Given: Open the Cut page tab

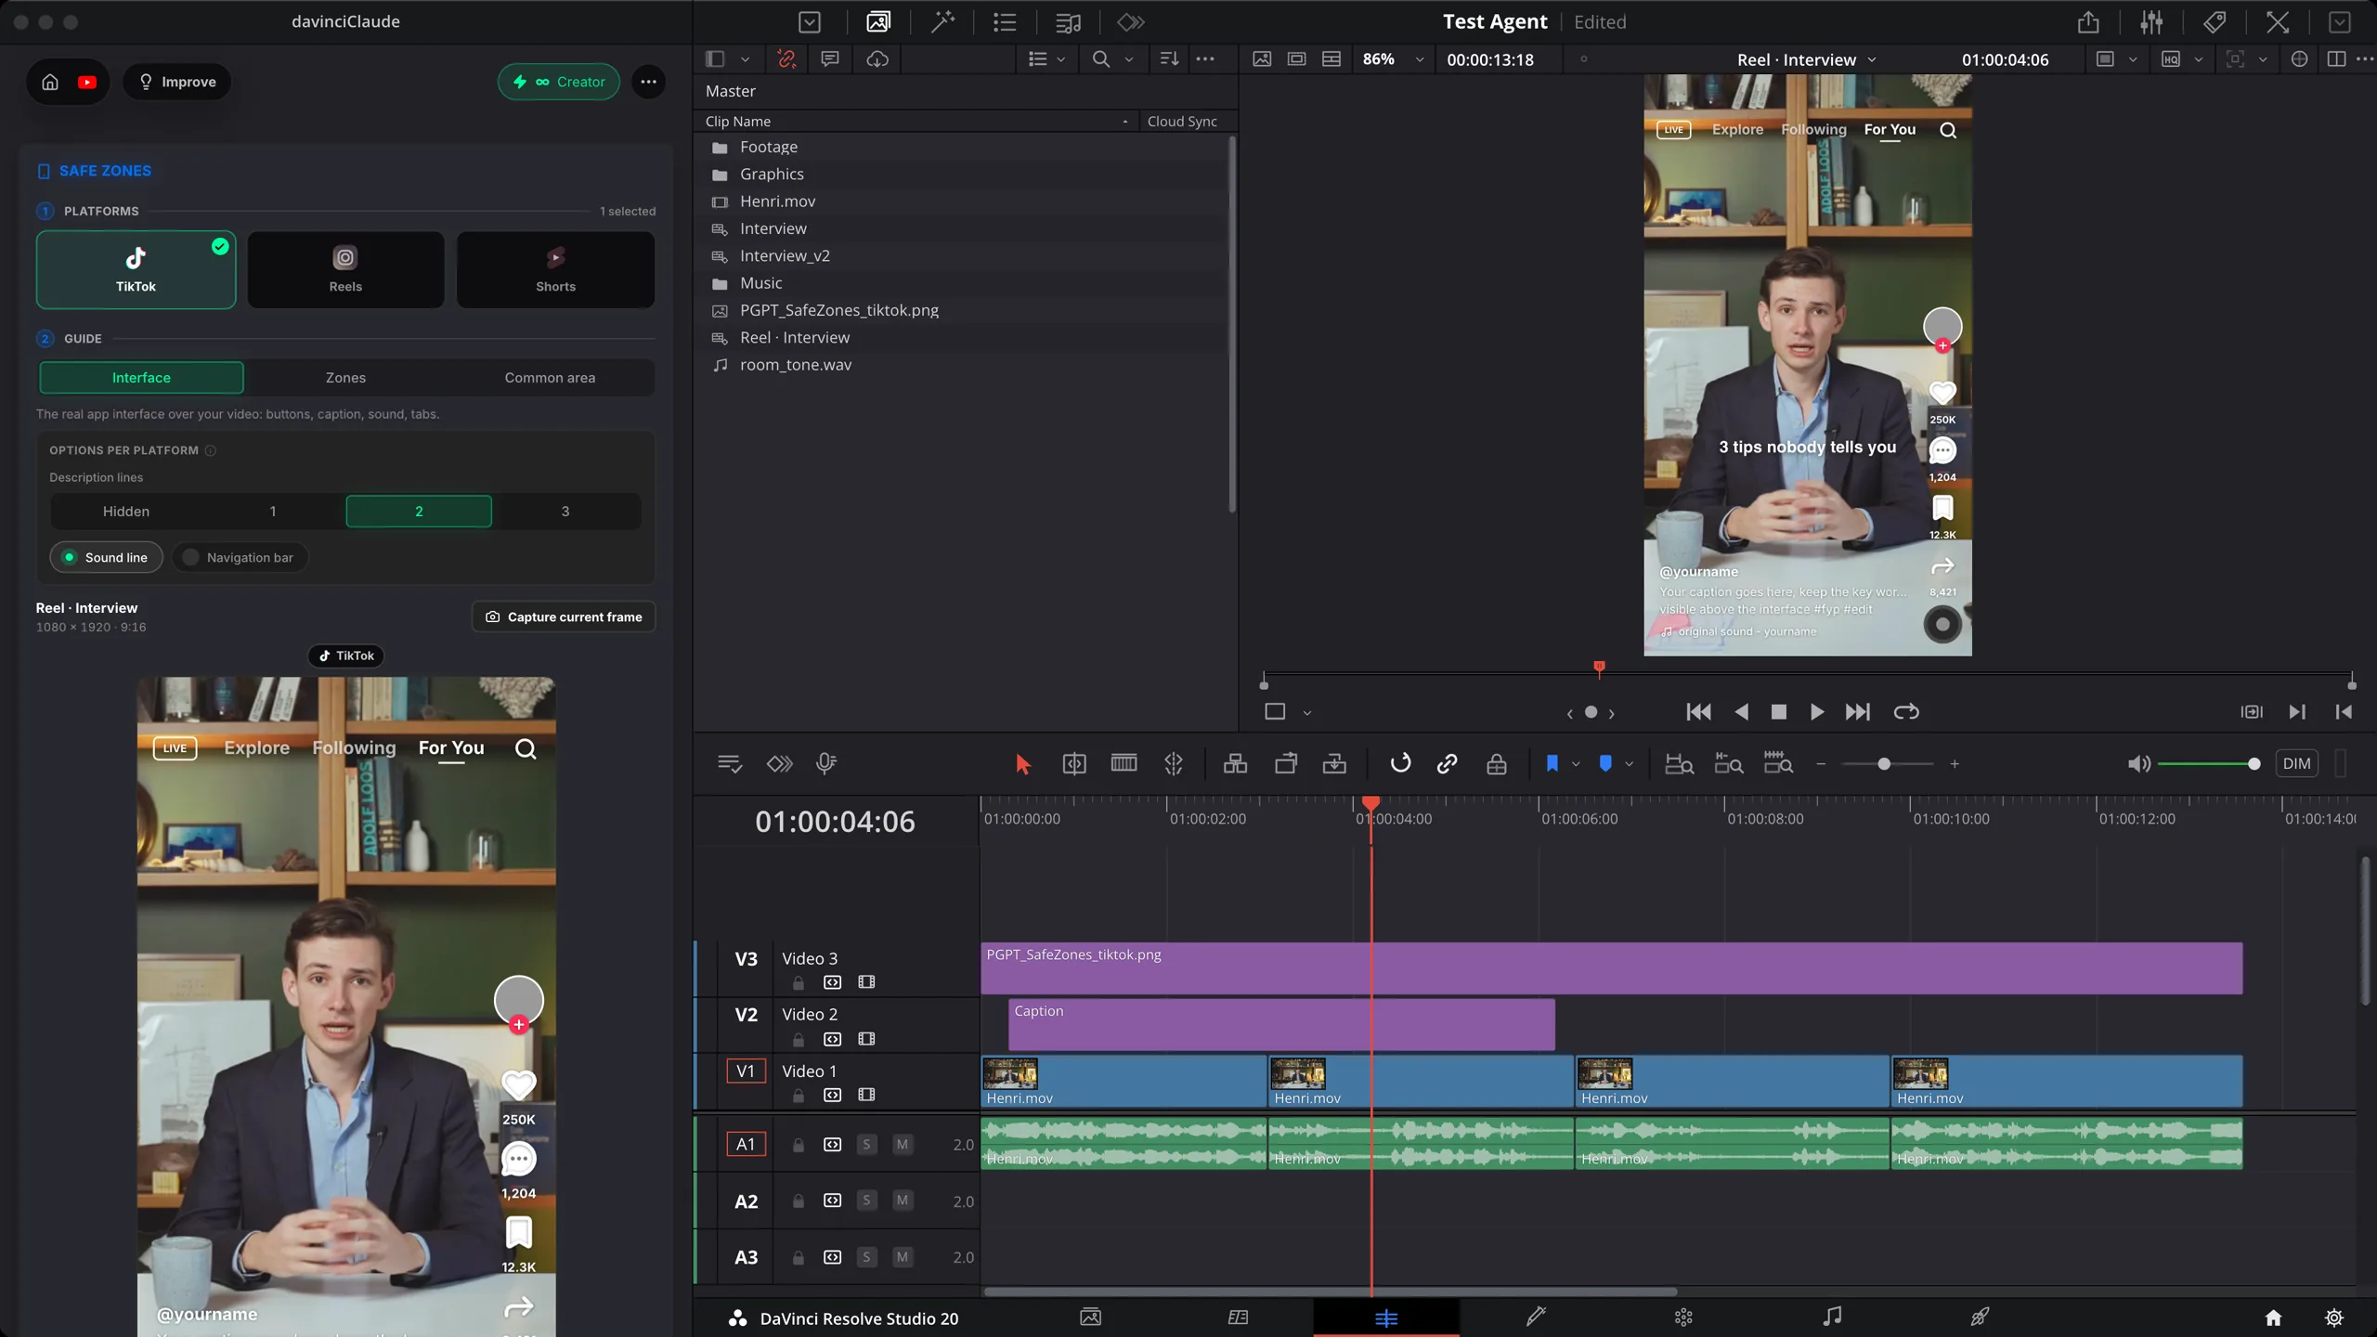Looking at the screenshot, I should pos(1238,1318).
